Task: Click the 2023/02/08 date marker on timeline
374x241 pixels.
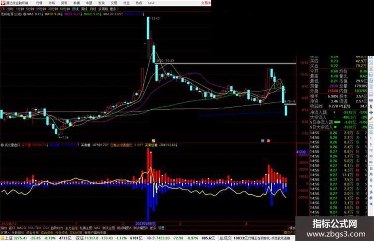Action: [x=146, y=224]
